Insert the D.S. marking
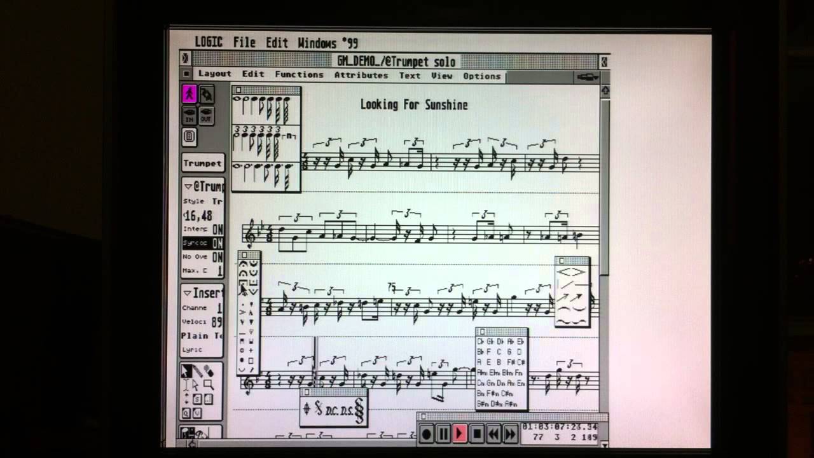This screenshot has height=458, width=814. [x=347, y=411]
